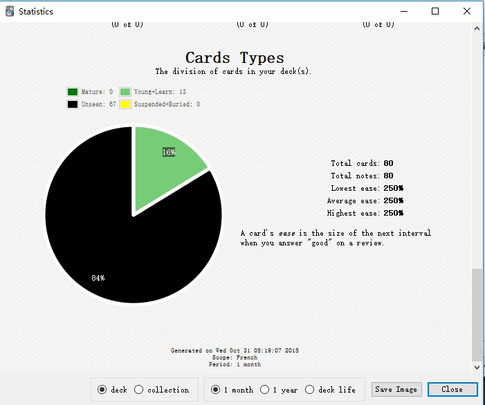Click the 'Young+Learn: 13' legend label
The width and height of the screenshot is (485, 405).
(x=160, y=92)
